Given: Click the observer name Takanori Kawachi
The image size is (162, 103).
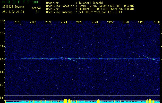Looking at the screenshot, I should (91, 3).
